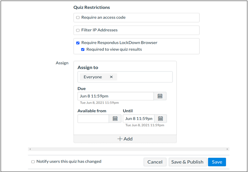Check the Filter IP Addresses option
This screenshot has height=172, width=248.
(x=78, y=30)
